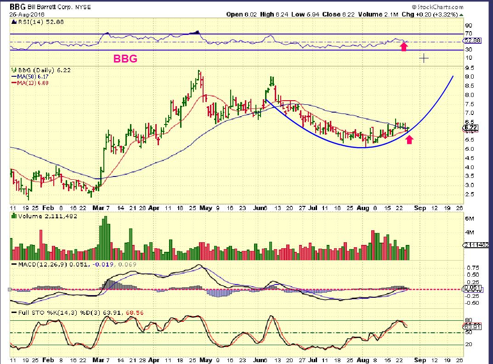Click the '9.5' level on price axis

(470, 68)
